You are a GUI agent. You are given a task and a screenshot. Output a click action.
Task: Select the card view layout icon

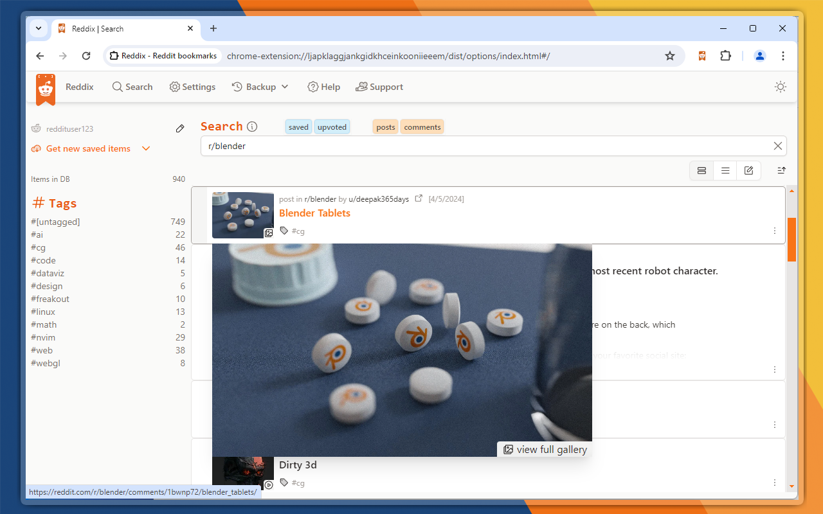[701, 170]
